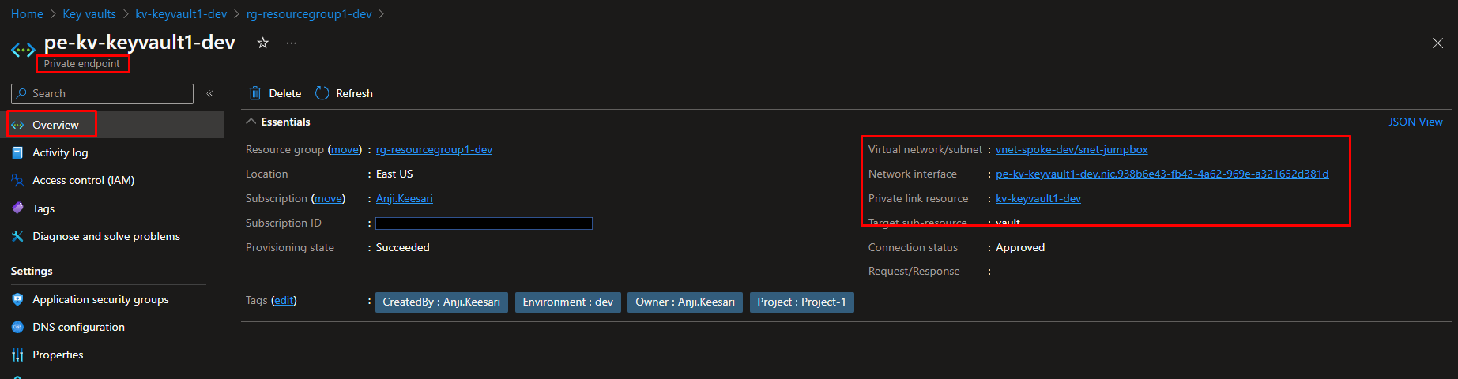Click move link next to Resource group
The width and height of the screenshot is (1458, 379).
click(x=345, y=149)
